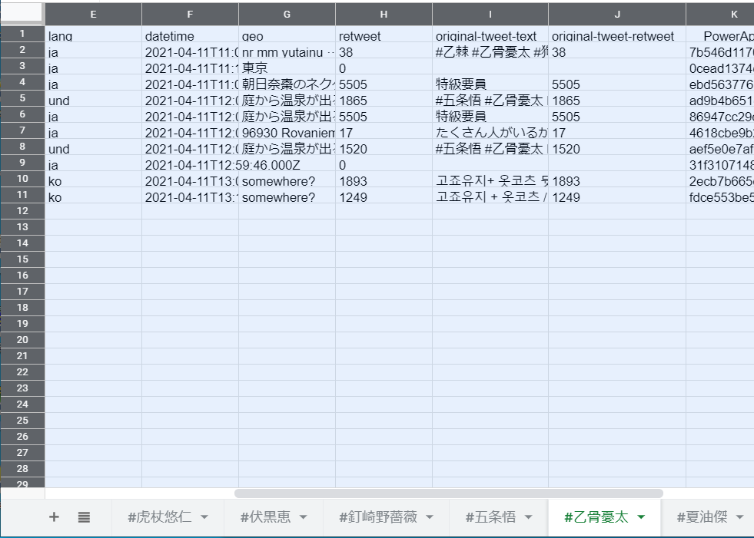Viewport: 754px width, 538px height.
Task: Open dropdown arrow on #乙骨憂太 tab
Action: click(641, 517)
